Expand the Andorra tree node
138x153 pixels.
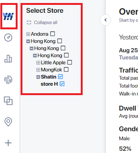[x=28, y=34]
